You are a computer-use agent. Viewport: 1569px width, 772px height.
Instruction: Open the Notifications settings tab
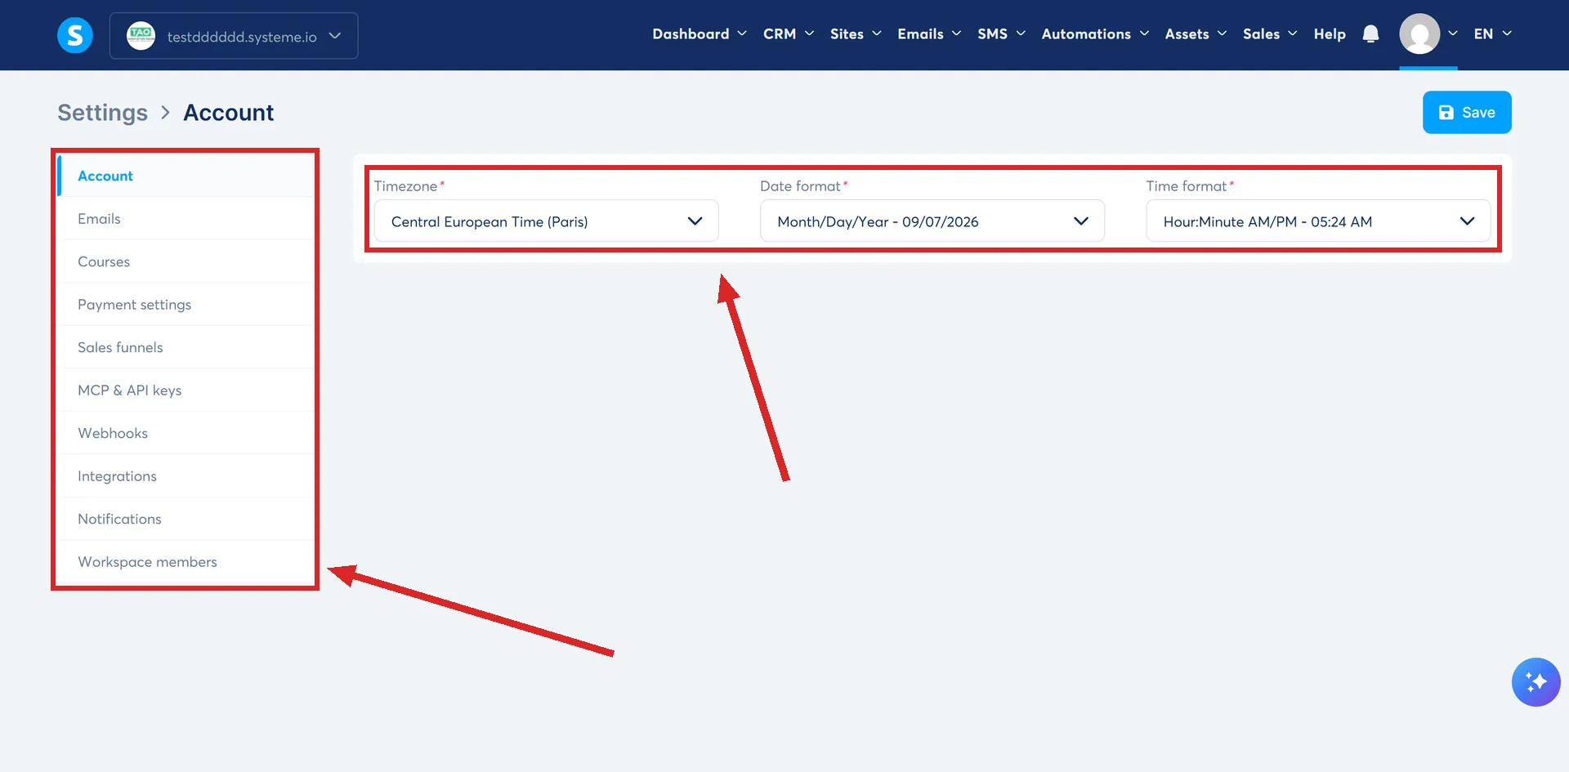coord(186,519)
